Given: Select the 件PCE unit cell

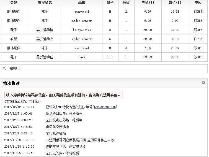Looking at the screenshot, I should tap(198, 39).
